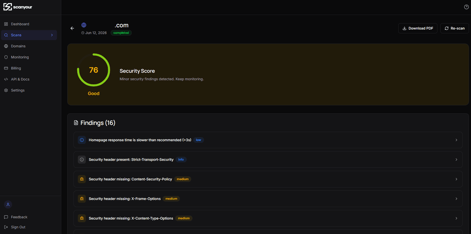Click the Findings document icon
Screen dimensions: 471x234
point(76,123)
